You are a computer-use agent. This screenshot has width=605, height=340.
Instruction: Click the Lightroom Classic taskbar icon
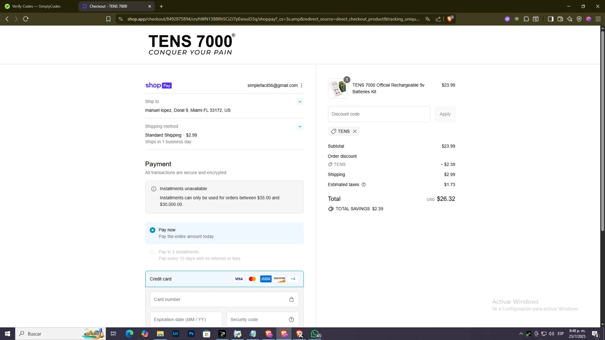(x=175, y=334)
